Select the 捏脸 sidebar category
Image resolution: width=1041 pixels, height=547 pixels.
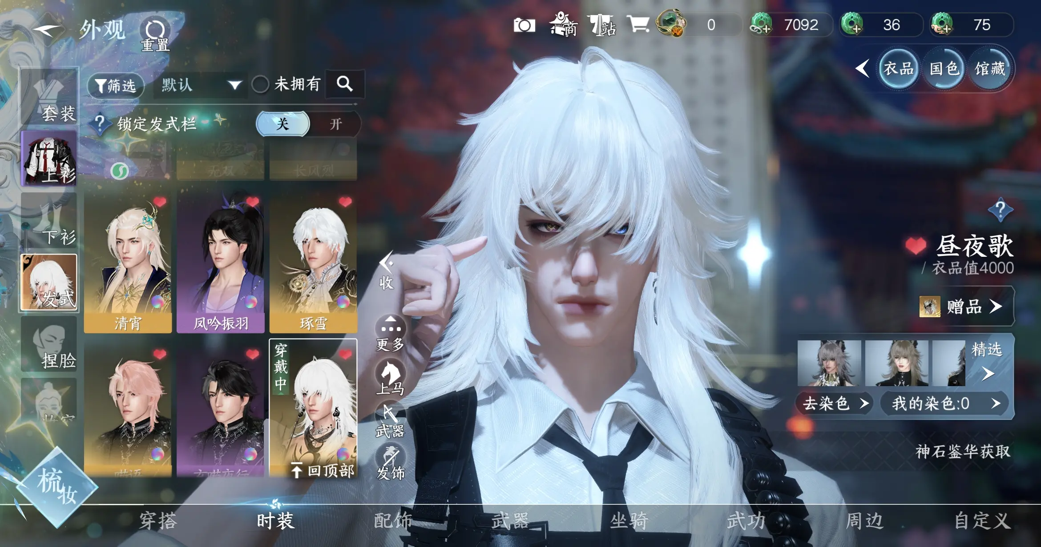(49, 344)
